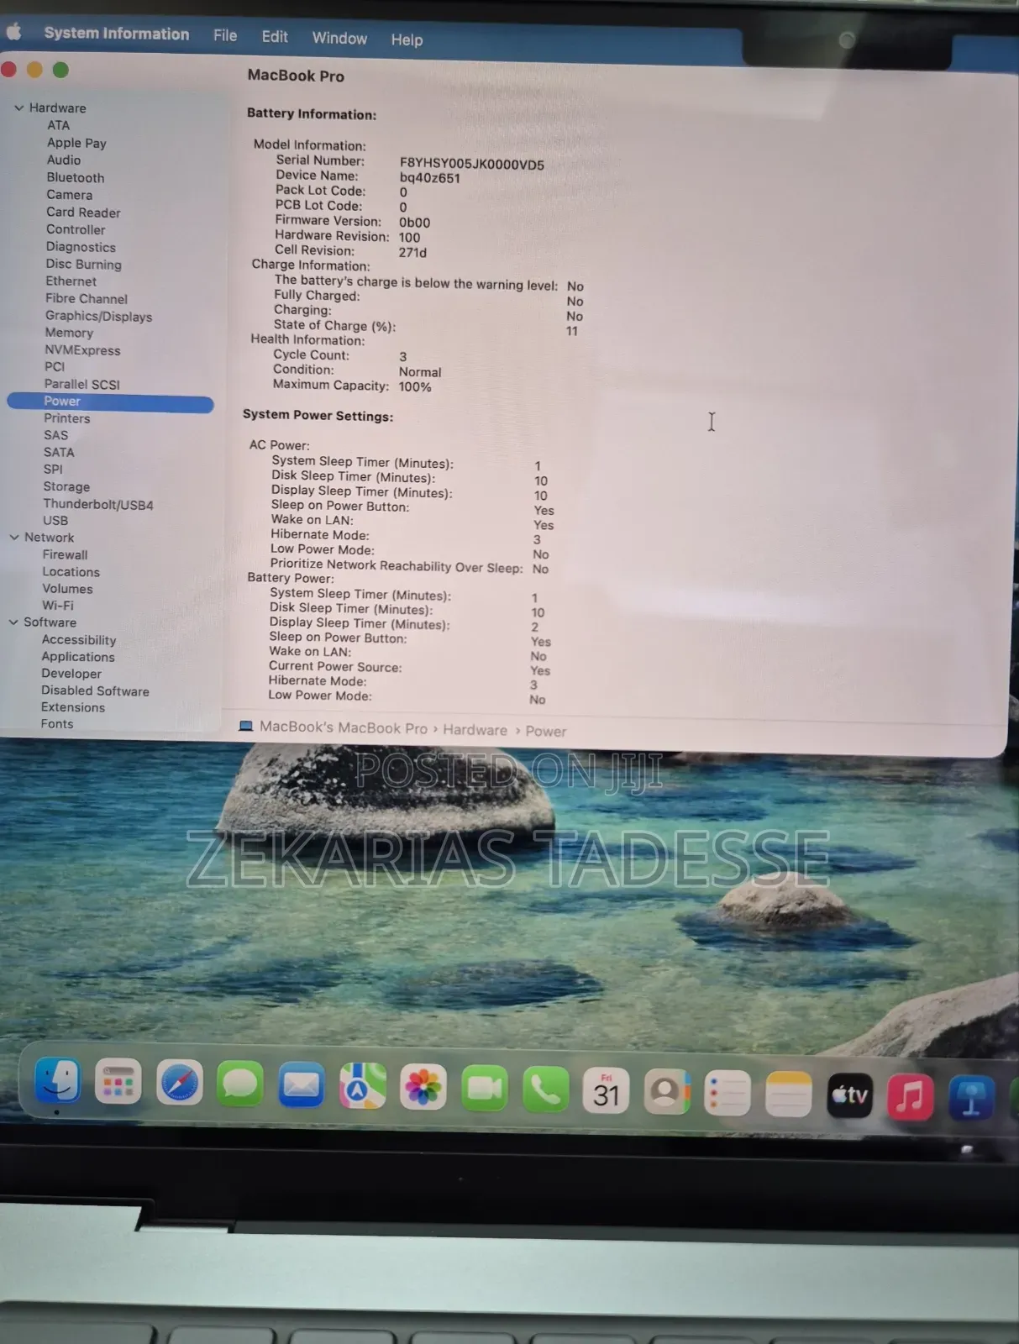
Task: Open the Window menu
Action: pos(339,38)
